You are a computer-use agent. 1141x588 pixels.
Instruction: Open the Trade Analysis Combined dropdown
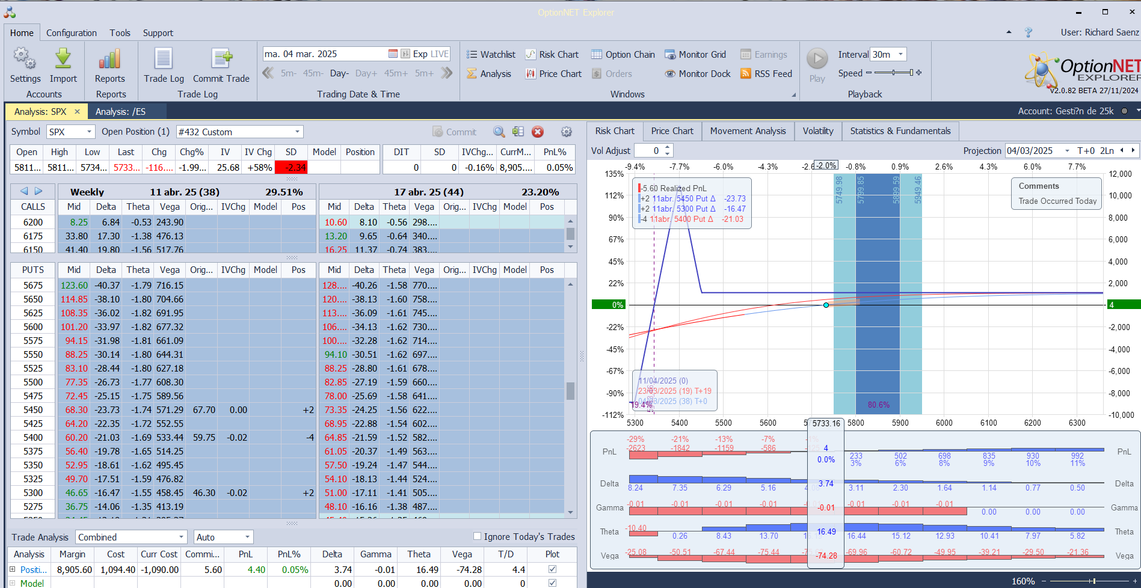(x=181, y=537)
